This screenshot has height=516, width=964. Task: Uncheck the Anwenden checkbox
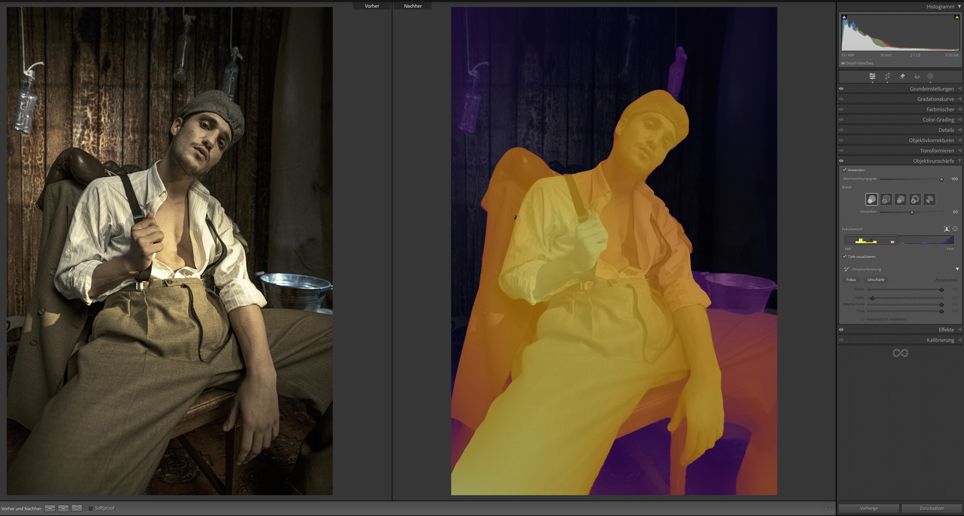pyautogui.click(x=845, y=170)
